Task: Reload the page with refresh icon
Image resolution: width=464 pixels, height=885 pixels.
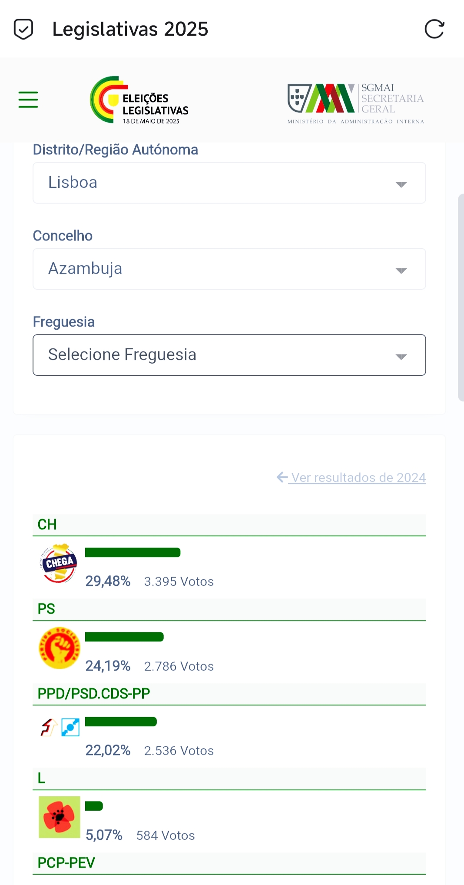Action: coord(434,30)
